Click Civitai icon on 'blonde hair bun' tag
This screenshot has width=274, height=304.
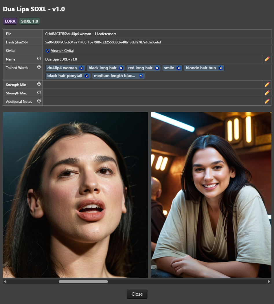click(x=220, y=68)
